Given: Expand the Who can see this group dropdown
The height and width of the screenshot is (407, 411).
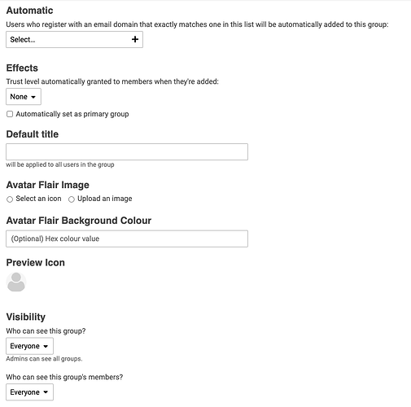Looking at the screenshot, I should click(29, 346).
